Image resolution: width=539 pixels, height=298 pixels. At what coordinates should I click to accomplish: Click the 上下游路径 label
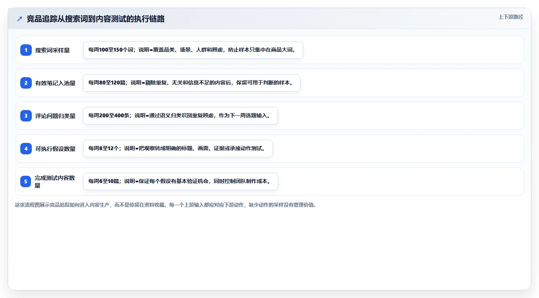click(511, 17)
